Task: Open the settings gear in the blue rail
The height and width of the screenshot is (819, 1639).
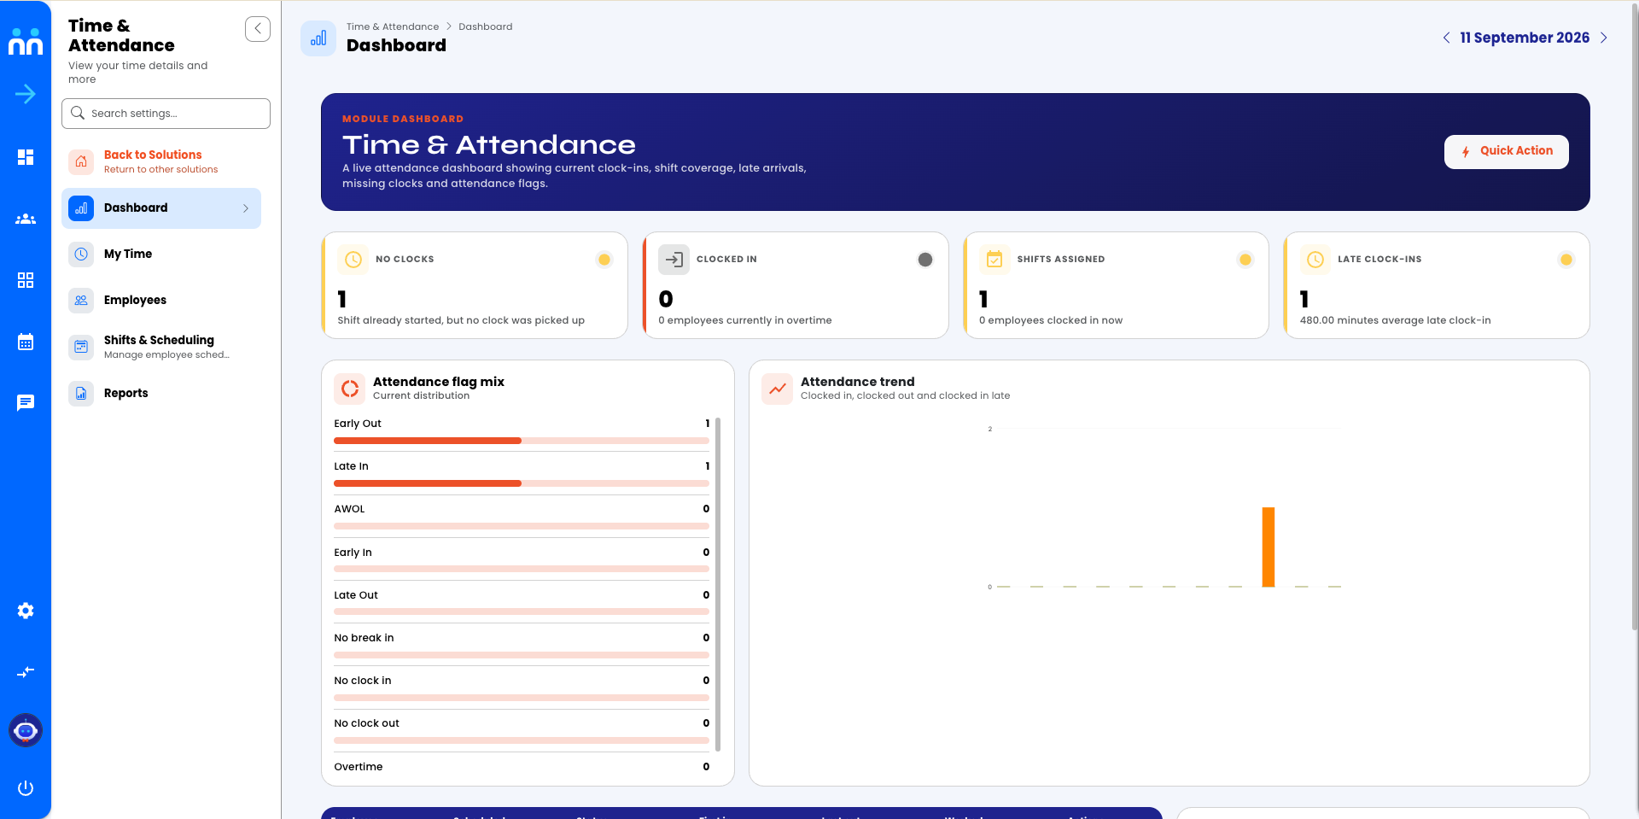Action: 26,611
